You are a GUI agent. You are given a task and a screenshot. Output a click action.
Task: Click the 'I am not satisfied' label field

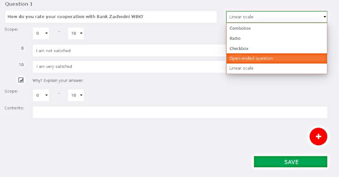click(x=130, y=50)
